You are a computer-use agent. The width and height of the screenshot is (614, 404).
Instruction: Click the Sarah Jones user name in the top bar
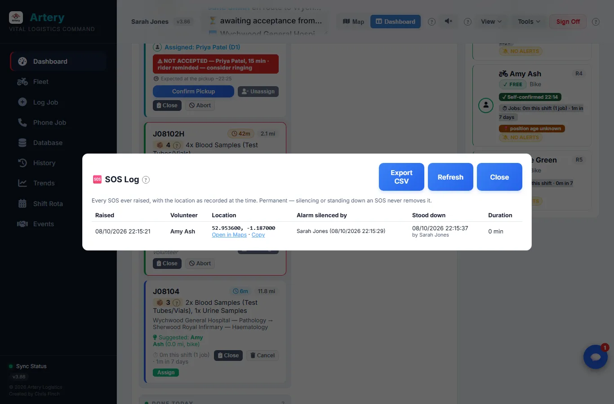150,22
